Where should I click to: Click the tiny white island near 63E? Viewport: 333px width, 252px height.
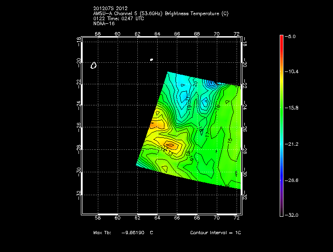[151, 59]
